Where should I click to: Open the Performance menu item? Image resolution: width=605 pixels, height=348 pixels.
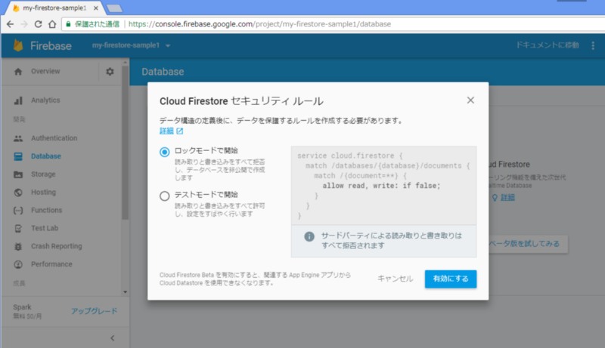click(51, 264)
